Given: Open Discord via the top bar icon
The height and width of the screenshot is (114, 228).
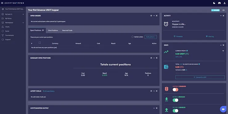Looking at the screenshot, I should (x=219, y=3).
